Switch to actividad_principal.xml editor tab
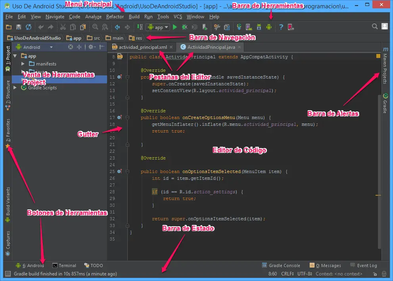The image size is (393, 281). pos(142,47)
